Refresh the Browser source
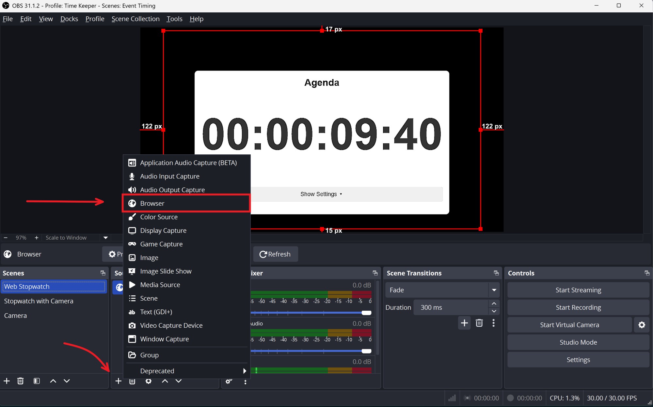This screenshot has width=653, height=407. pyautogui.click(x=275, y=254)
